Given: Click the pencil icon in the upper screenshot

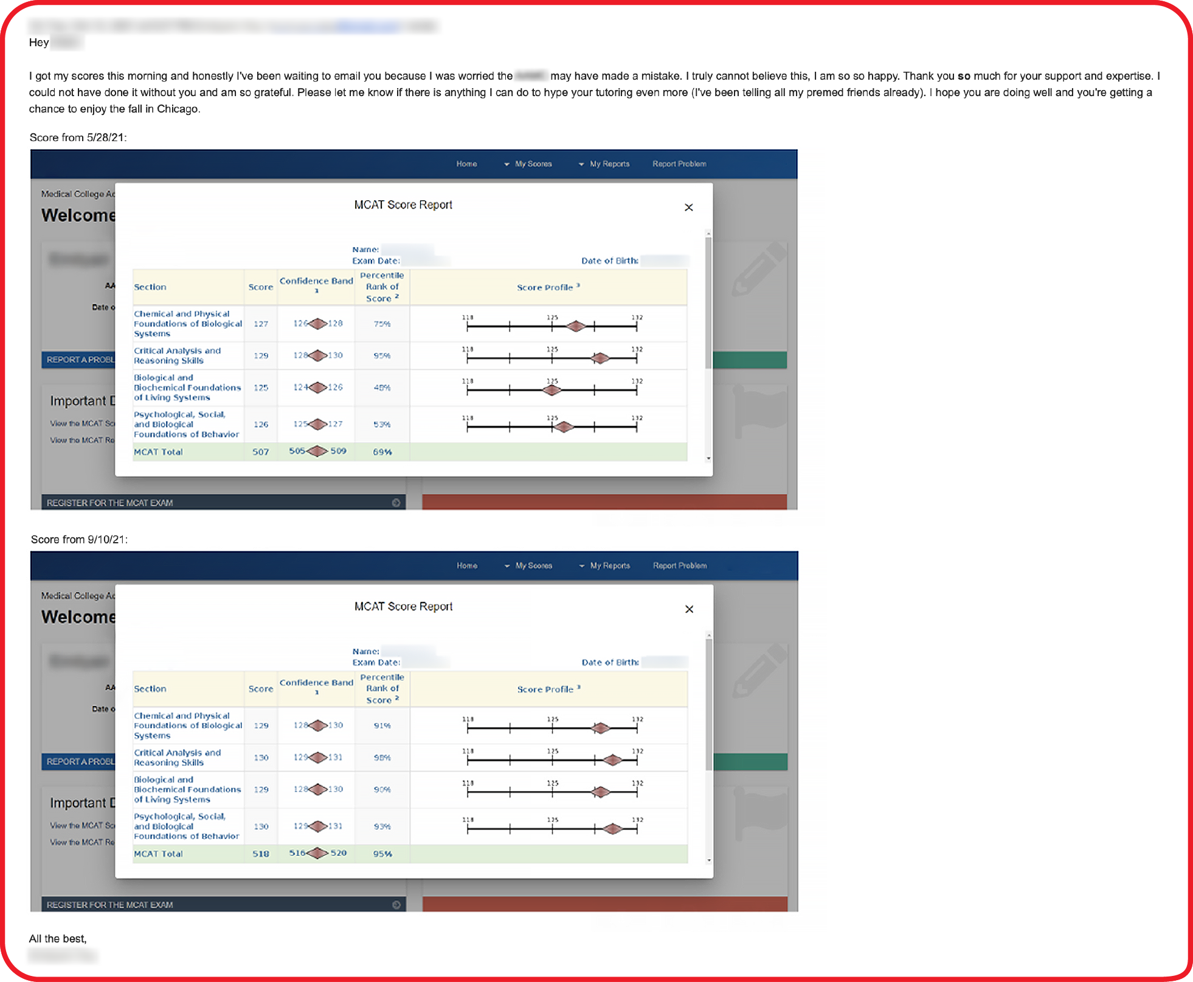Looking at the screenshot, I should point(758,270).
